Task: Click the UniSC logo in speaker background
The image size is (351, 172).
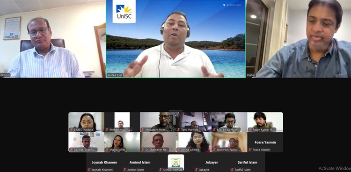Action: click(124, 11)
